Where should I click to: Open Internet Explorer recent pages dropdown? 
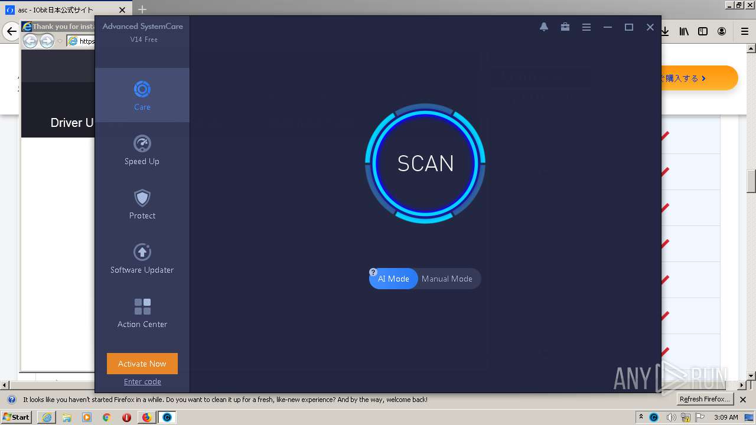60,41
